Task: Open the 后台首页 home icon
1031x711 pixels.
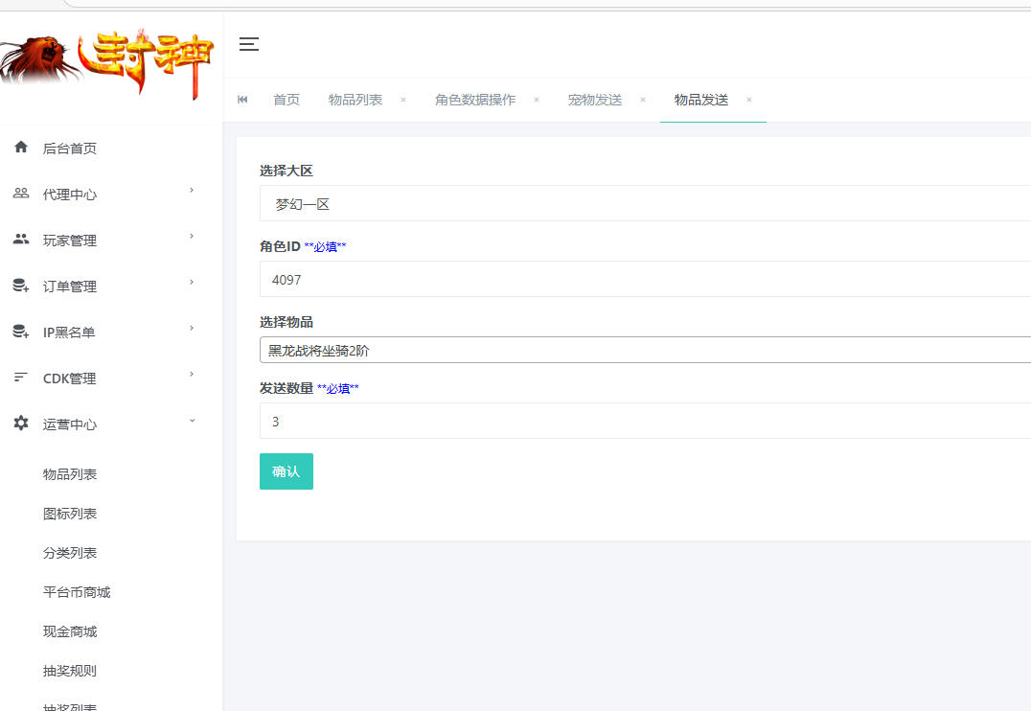Action: pos(21,148)
